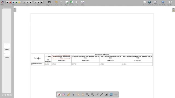Image resolution: width=175 pixels, height=98 pixels.
Task: Select the Eraser tool in bottom palette
Action: coord(64,94)
